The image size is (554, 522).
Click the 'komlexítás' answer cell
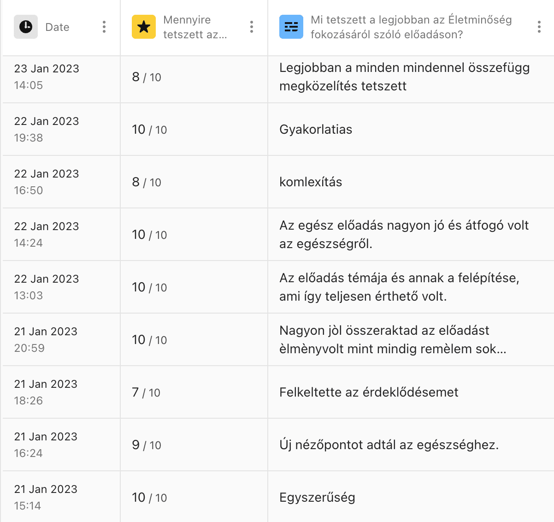[x=411, y=182]
